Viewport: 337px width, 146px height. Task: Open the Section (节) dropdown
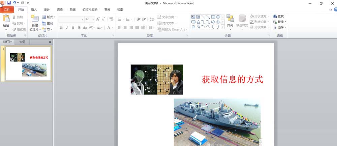(47, 29)
